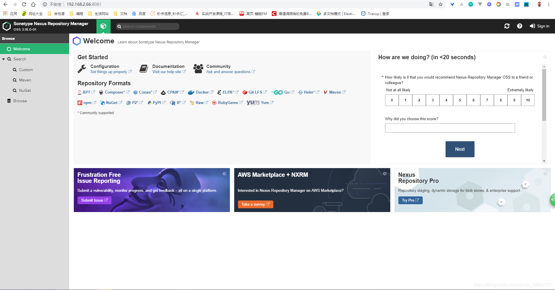Viewport: 555px width, 290px height.
Task: Close the Nexus Repository Pro banner
Action: point(545,174)
